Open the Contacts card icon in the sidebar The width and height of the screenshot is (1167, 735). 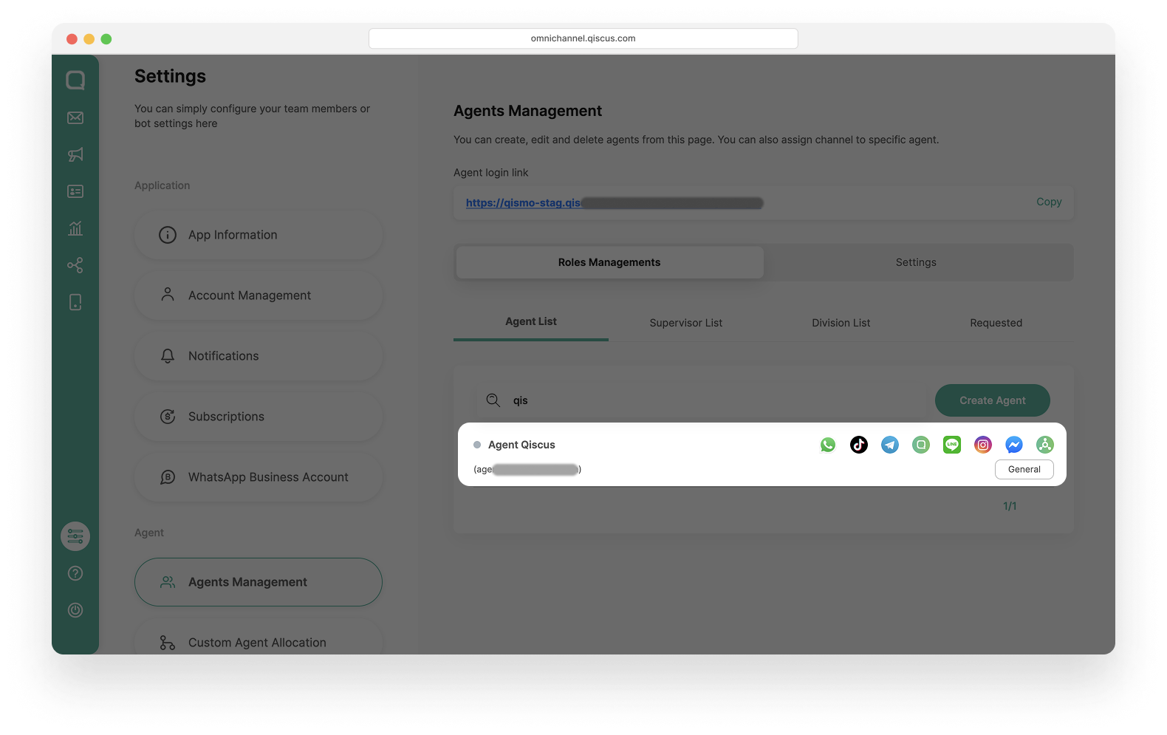click(75, 191)
